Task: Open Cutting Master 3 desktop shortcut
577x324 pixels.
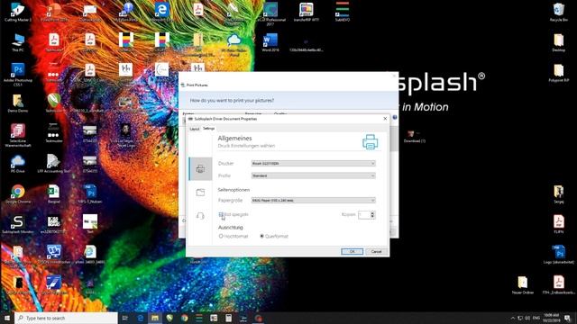Action: point(18,12)
